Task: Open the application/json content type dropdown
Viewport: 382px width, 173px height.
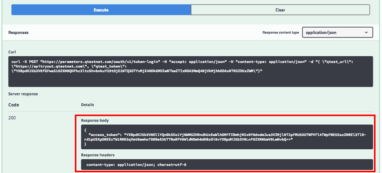Action: [337, 33]
